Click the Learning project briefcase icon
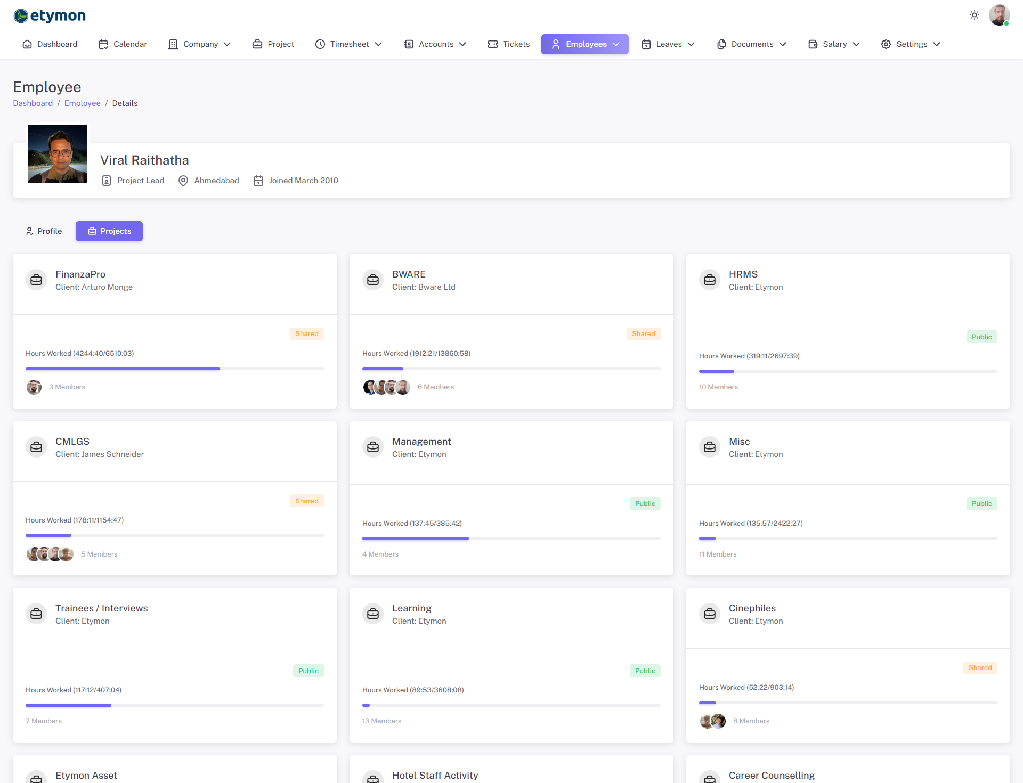Viewport: 1023px width, 783px height. (373, 614)
